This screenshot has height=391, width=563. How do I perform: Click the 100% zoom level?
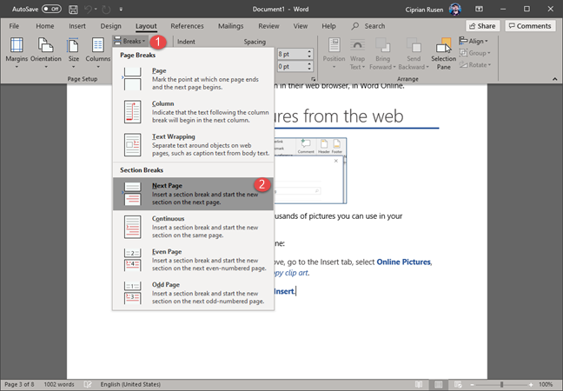(546, 385)
